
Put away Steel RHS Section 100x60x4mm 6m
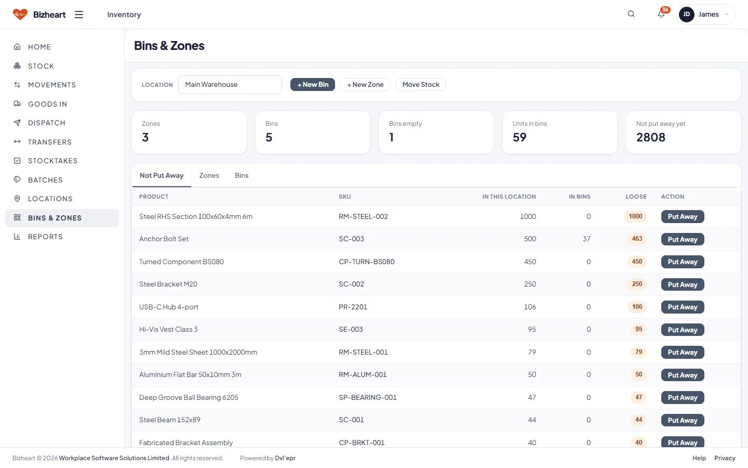click(x=683, y=217)
